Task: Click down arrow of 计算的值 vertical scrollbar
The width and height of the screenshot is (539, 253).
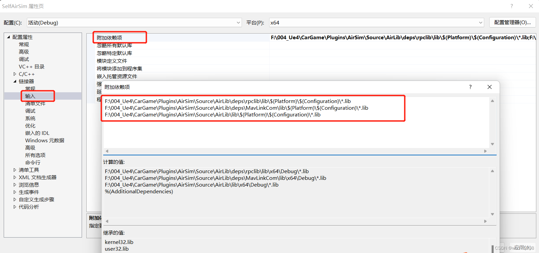Action: coord(492,214)
